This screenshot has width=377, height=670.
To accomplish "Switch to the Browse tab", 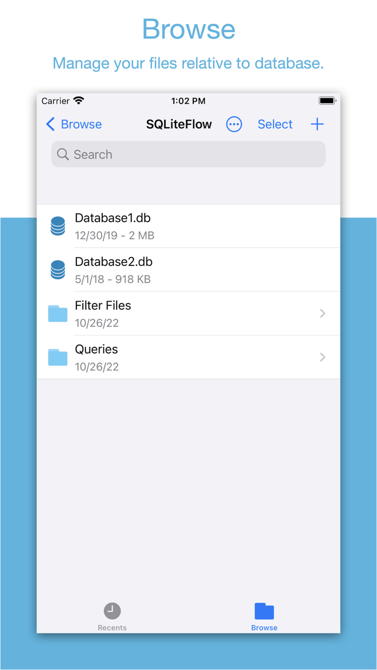I will tap(264, 615).
